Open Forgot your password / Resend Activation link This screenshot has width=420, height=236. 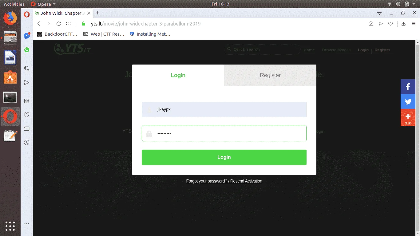click(224, 181)
